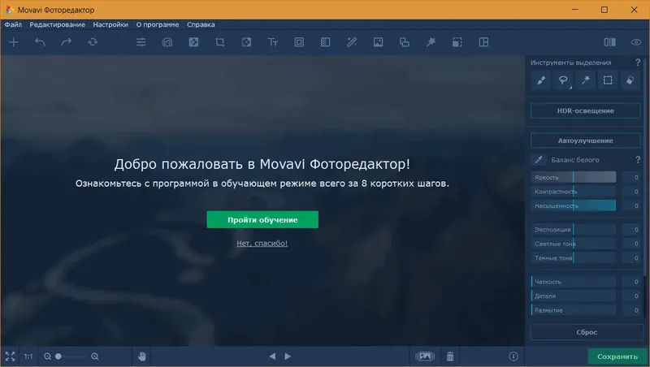Click the Детали slider
This screenshot has height=367, width=650.
point(574,296)
